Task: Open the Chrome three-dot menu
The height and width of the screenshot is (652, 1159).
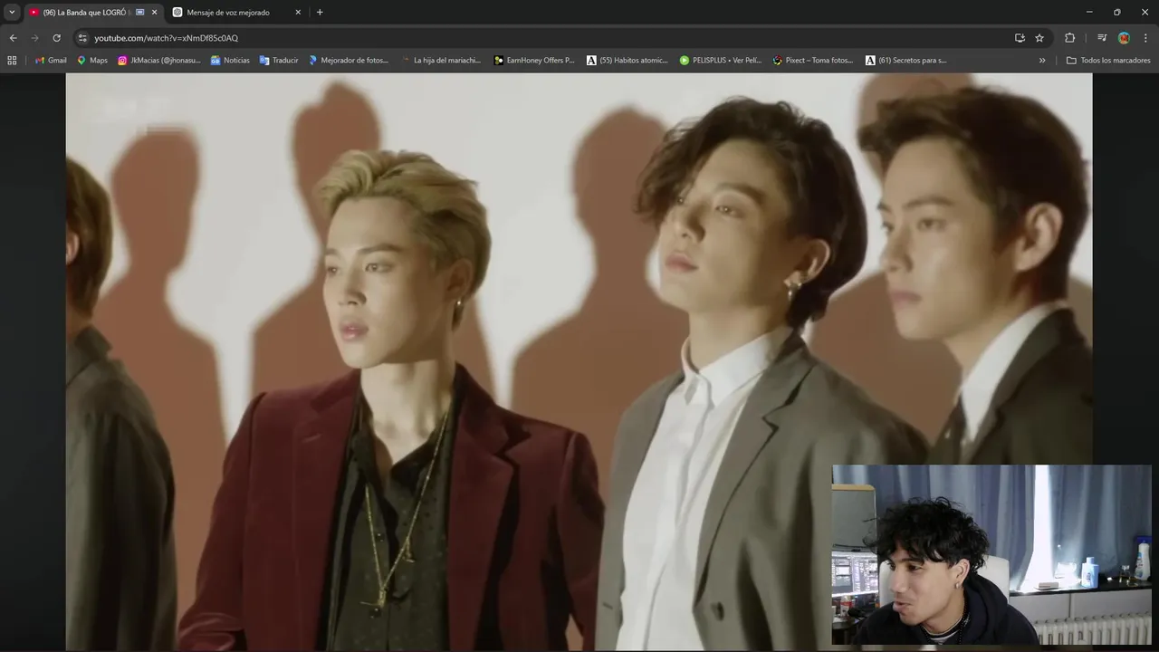Action: point(1145,38)
